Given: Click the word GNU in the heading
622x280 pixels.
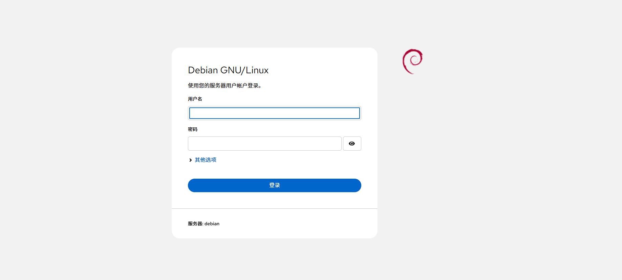Looking at the screenshot, I should point(231,70).
